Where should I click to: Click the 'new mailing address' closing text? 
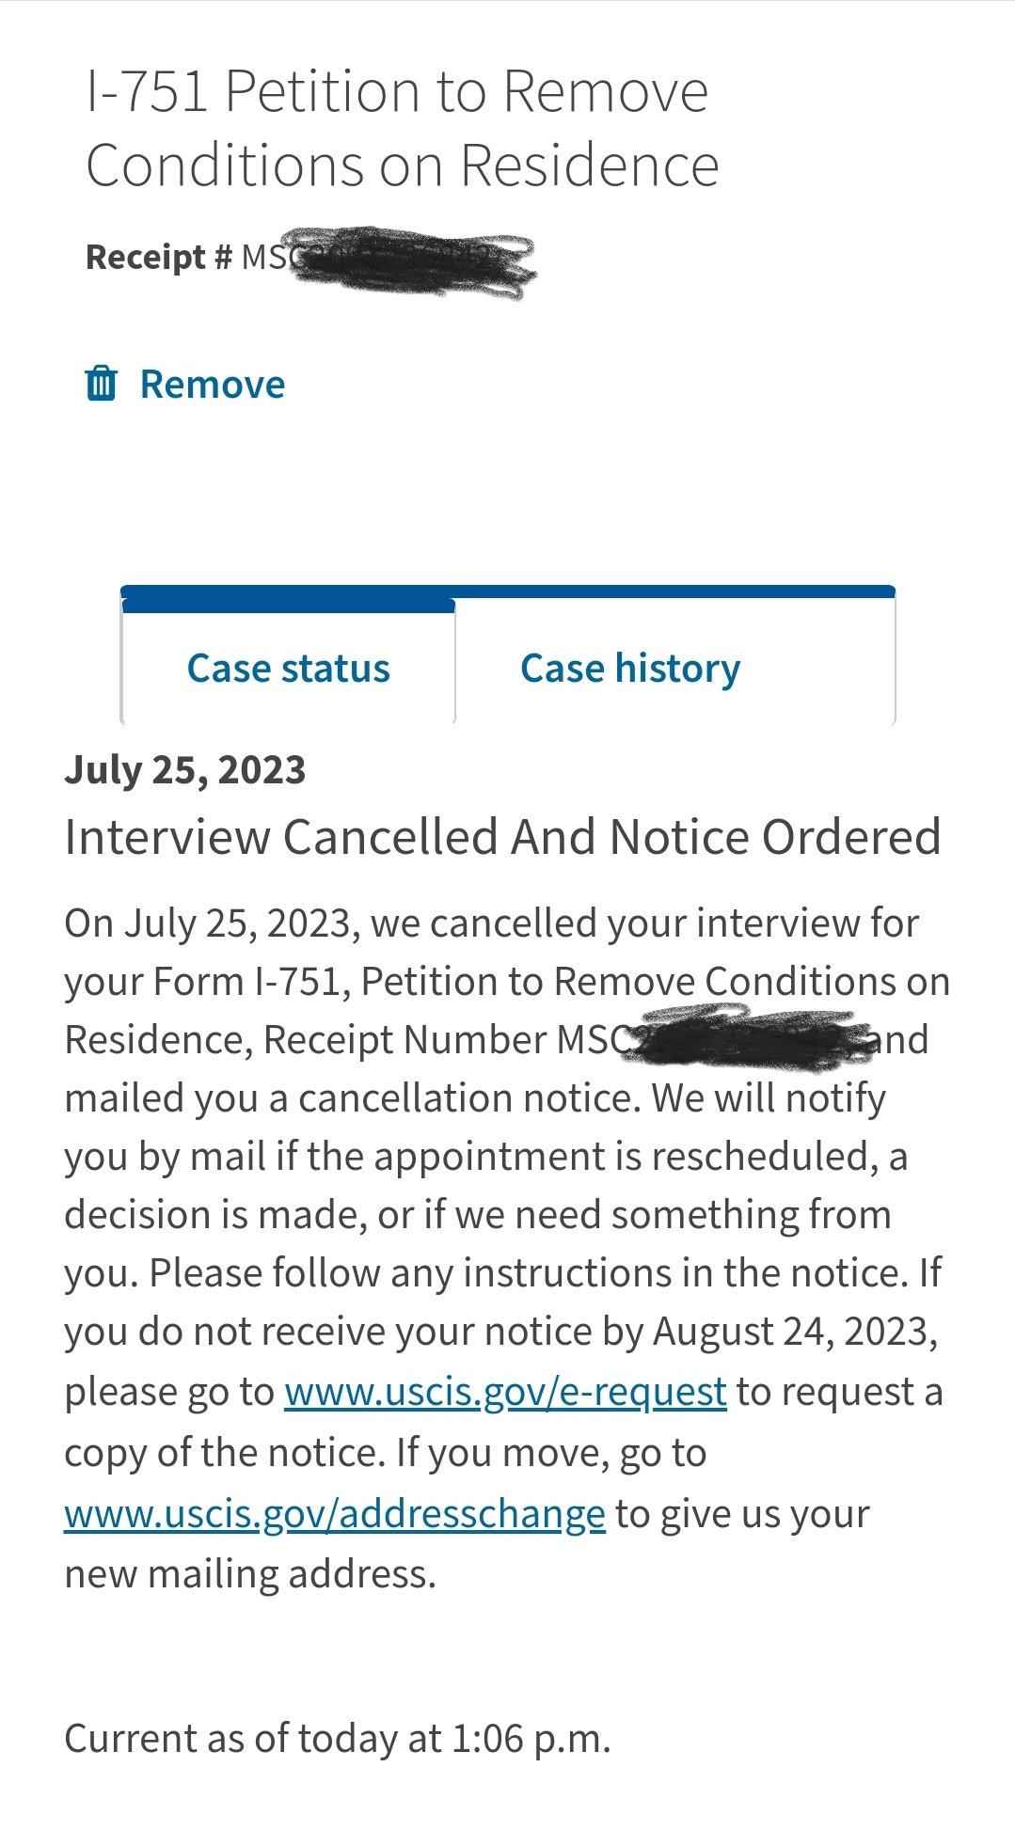point(250,1573)
